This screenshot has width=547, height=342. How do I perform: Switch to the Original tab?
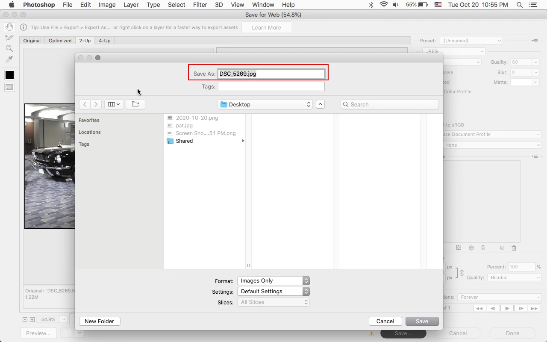pos(32,41)
